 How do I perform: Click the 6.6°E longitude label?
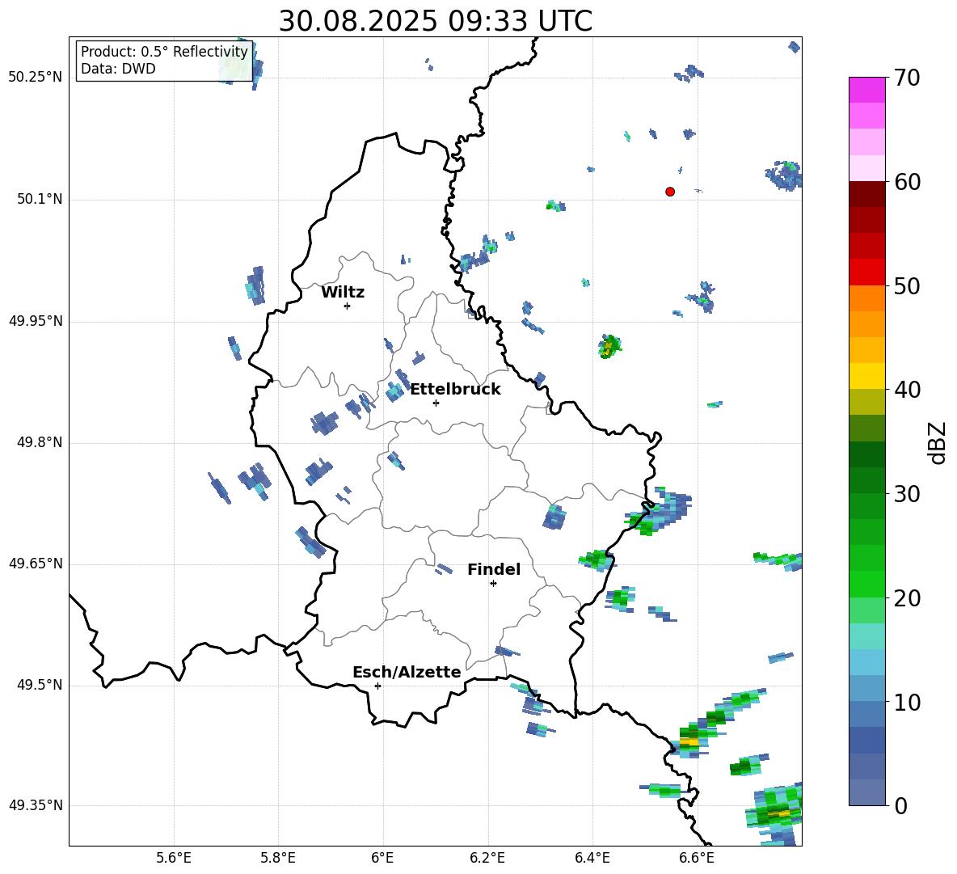(697, 858)
